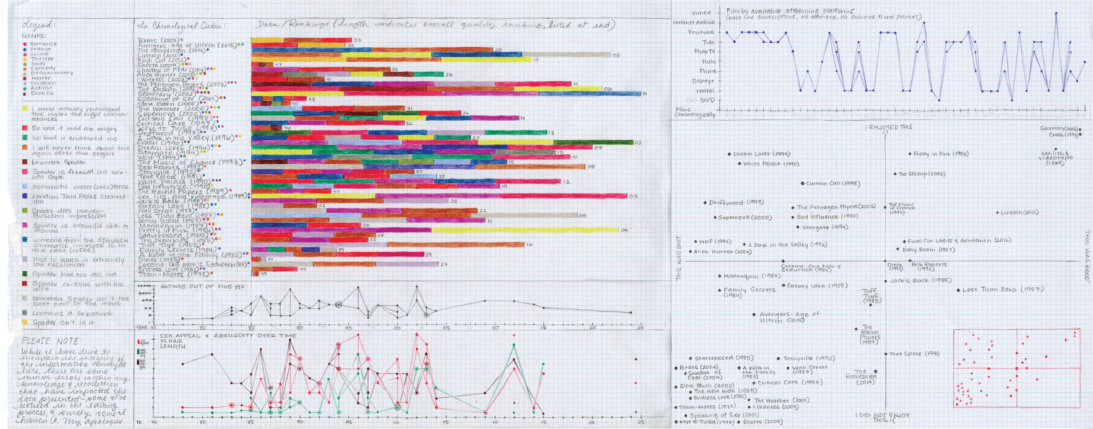Screen dimensions: 1093x429
Task: Click the 'Documentary' genre dot in legend
Action: click(x=25, y=73)
